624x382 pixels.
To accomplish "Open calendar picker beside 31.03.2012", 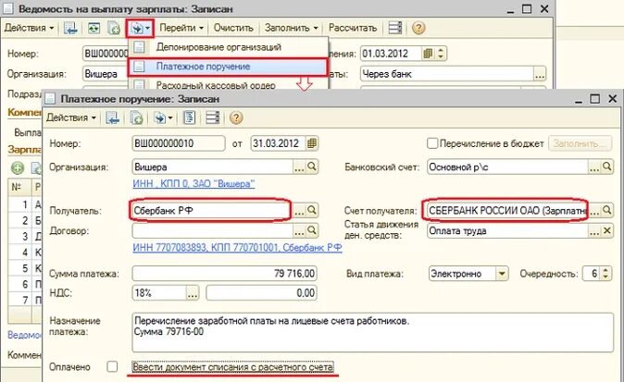I will pyautogui.click(x=312, y=143).
